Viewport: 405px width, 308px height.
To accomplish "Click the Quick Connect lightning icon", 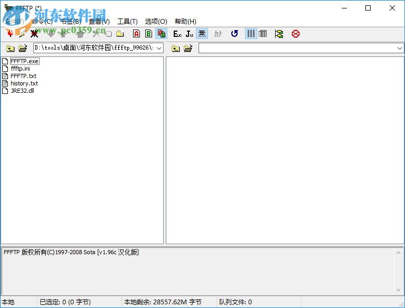I will (x=22, y=34).
